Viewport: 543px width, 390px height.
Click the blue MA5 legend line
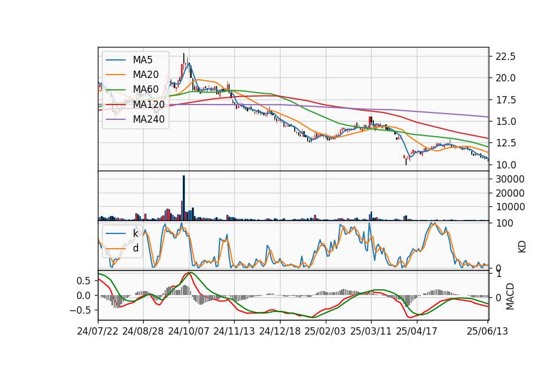coord(115,60)
